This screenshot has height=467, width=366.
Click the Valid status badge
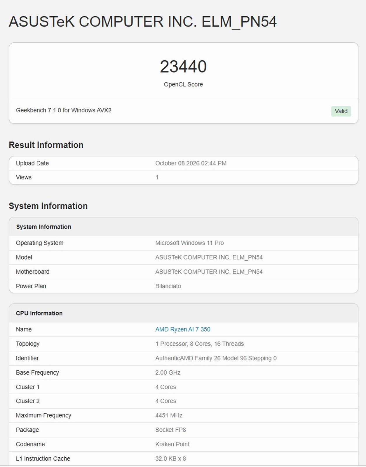pos(341,111)
